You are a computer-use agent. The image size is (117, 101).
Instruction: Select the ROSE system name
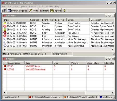point(10,66)
